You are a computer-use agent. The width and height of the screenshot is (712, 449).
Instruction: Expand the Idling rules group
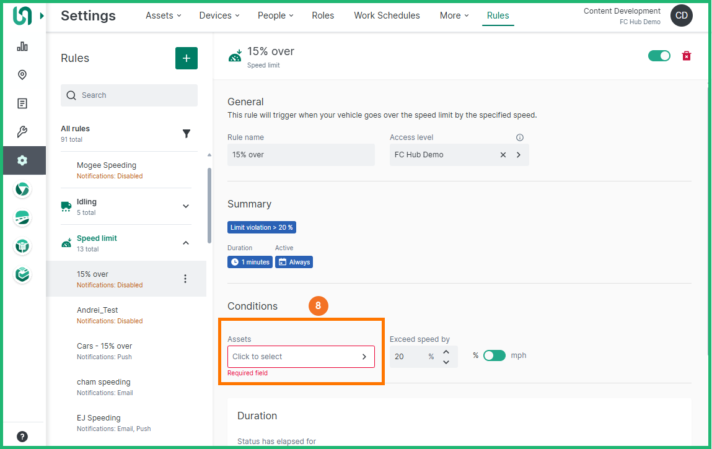click(186, 206)
